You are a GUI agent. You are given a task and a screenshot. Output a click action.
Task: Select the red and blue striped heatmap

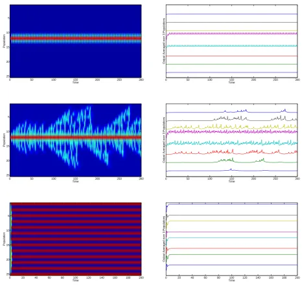click(x=76, y=239)
